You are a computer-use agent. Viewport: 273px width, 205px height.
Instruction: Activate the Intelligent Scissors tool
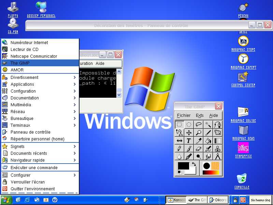point(179,133)
